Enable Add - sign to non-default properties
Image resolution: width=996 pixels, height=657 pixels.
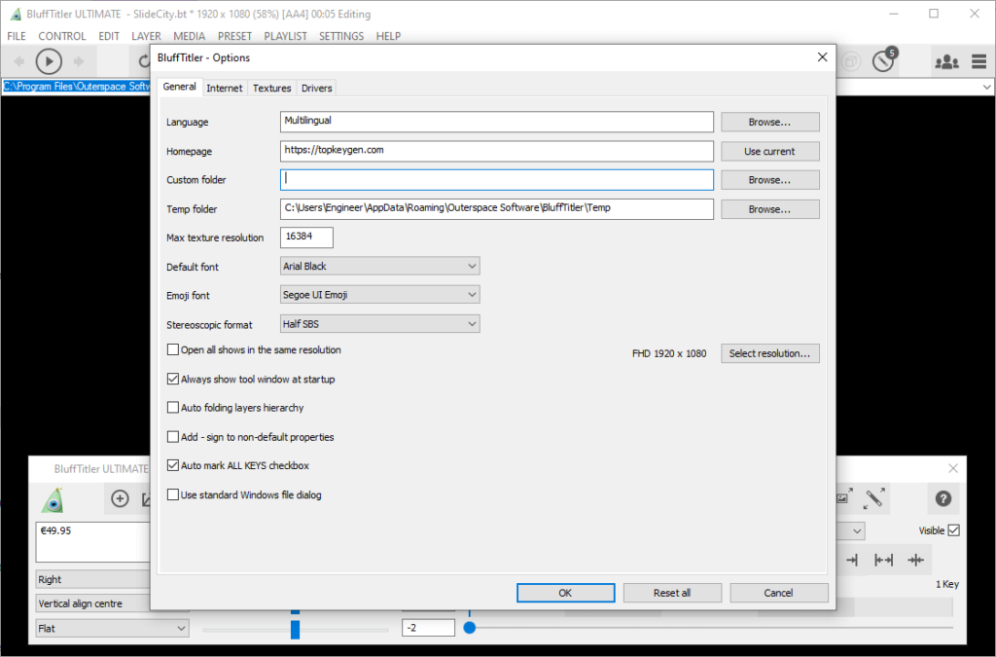[x=173, y=436]
